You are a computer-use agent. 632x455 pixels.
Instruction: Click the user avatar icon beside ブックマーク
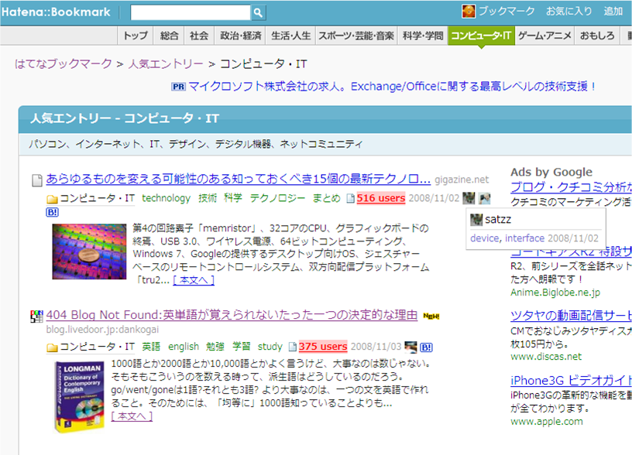(x=469, y=12)
